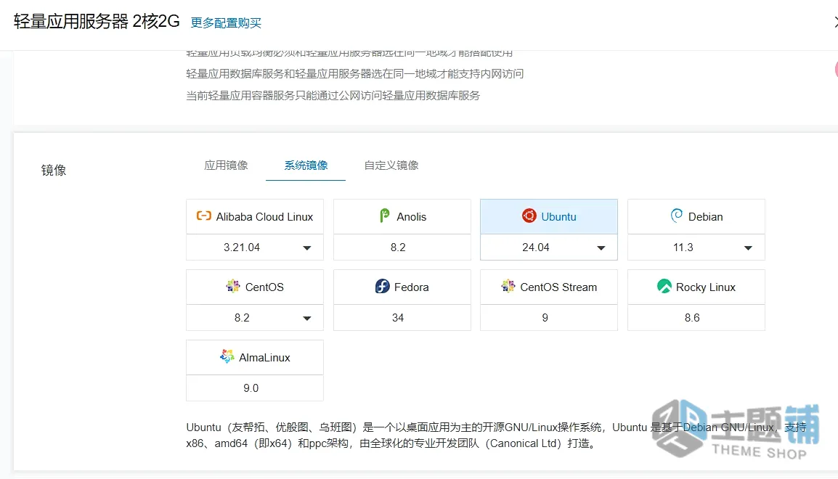Open the Debian 11.3 version dropdown

click(696, 247)
